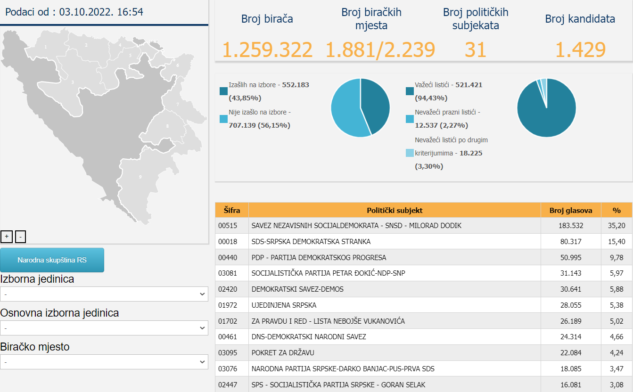Select PDP - Partija Demokratskog Progresa row
Image resolution: width=633 pixels, height=392 pixels.
(x=424, y=258)
